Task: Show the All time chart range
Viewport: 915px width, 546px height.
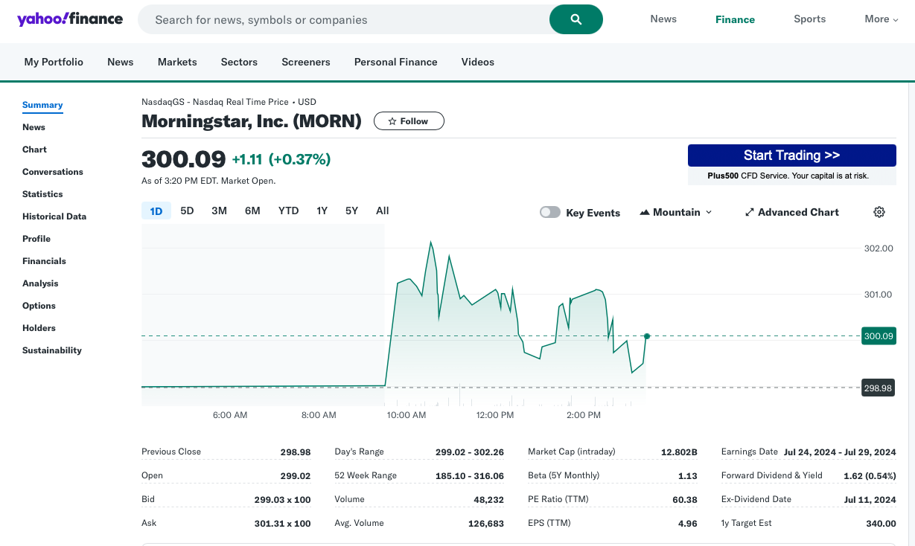Action: click(x=382, y=211)
